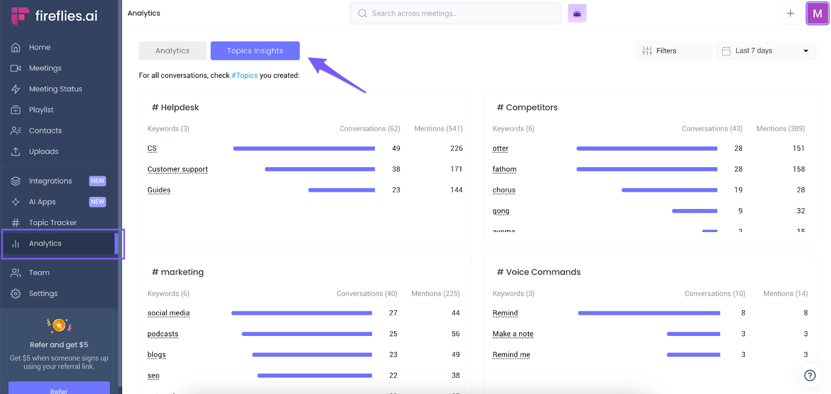
Task: Click the # marketing topic heading
Action: tap(178, 272)
